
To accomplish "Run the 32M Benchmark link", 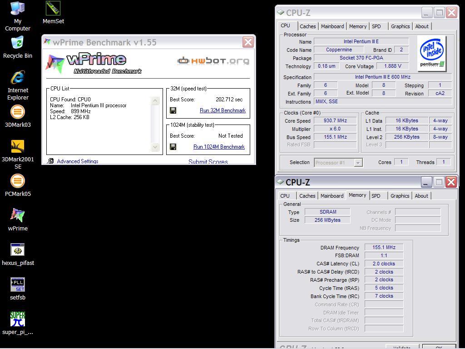I will click(223, 110).
